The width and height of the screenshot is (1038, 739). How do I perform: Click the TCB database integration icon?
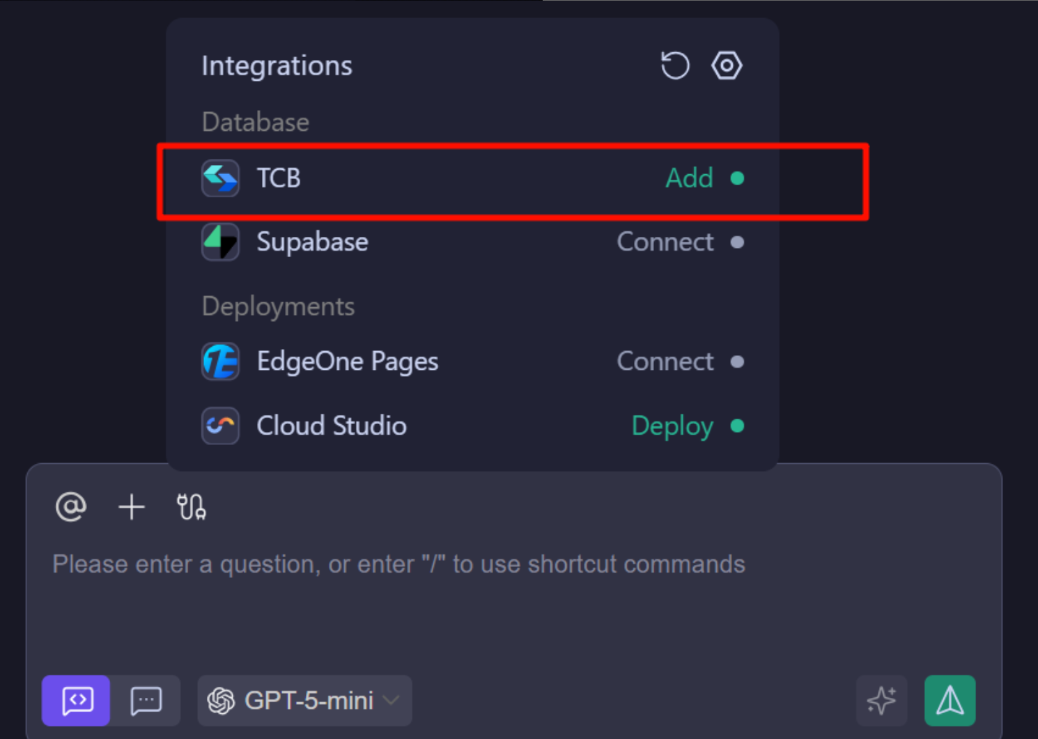pyautogui.click(x=220, y=178)
